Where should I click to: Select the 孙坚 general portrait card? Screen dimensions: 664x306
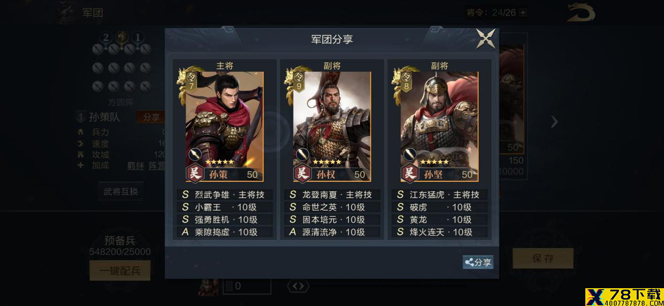(x=440, y=127)
